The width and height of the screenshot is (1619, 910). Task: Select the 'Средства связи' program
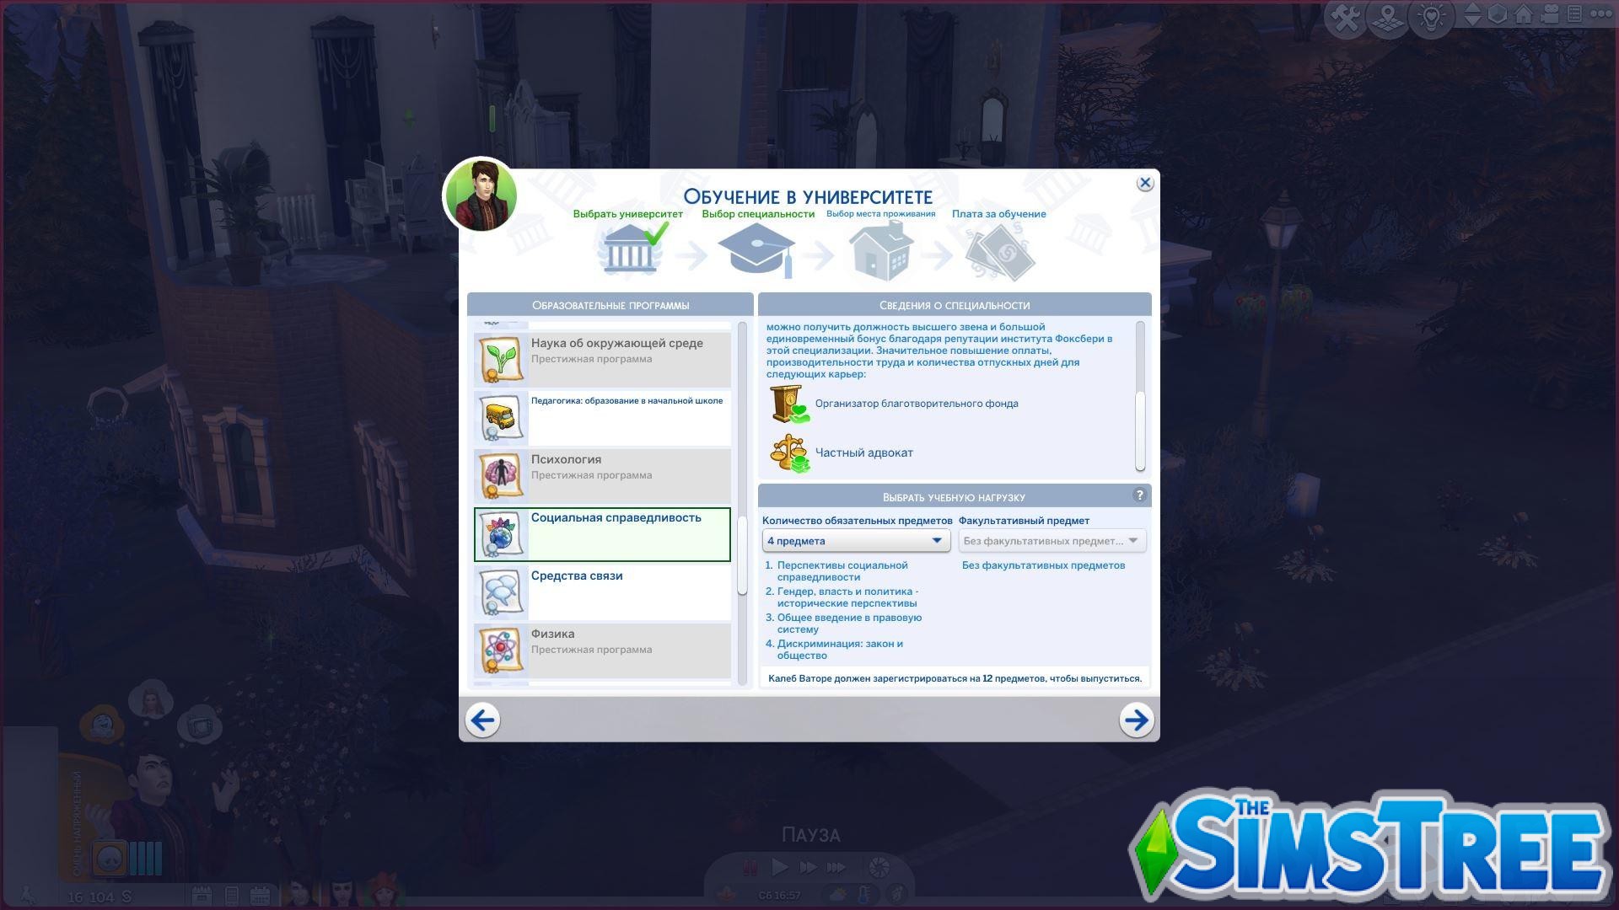[602, 592]
